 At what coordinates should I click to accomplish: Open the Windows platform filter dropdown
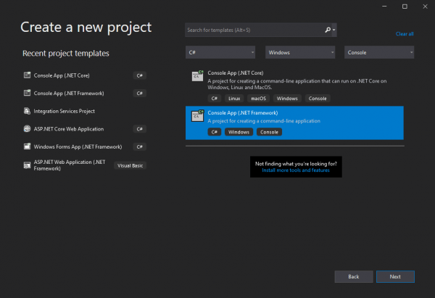[299, 53]
